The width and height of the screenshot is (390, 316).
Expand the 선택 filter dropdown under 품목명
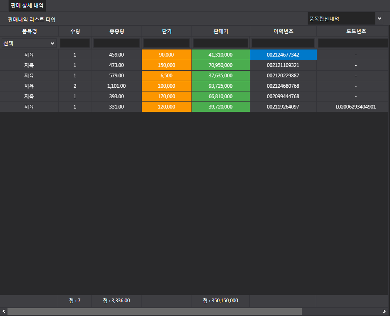coord(29,43)
